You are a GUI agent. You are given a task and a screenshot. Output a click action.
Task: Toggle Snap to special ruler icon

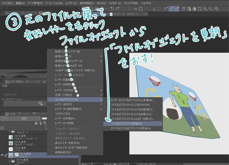coord(171,9)
